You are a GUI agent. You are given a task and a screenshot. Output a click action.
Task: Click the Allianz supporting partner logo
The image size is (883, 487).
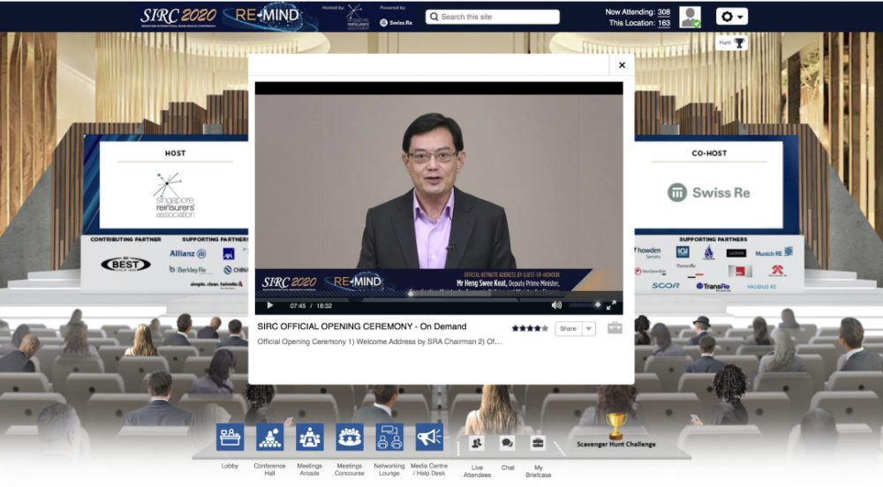point(187,253)
